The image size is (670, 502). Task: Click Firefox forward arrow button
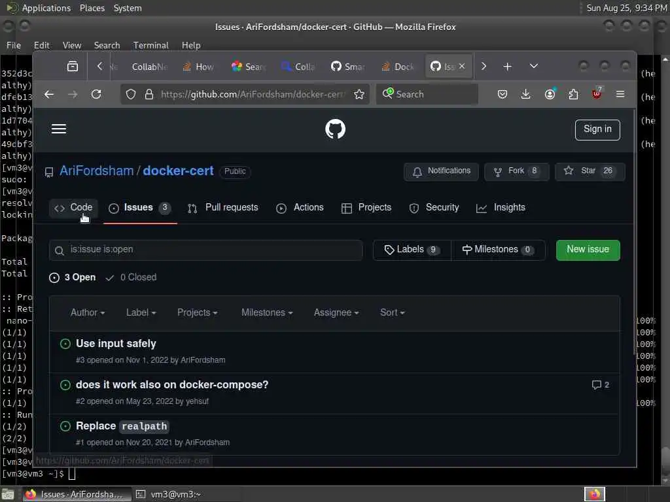coord(73,94)
